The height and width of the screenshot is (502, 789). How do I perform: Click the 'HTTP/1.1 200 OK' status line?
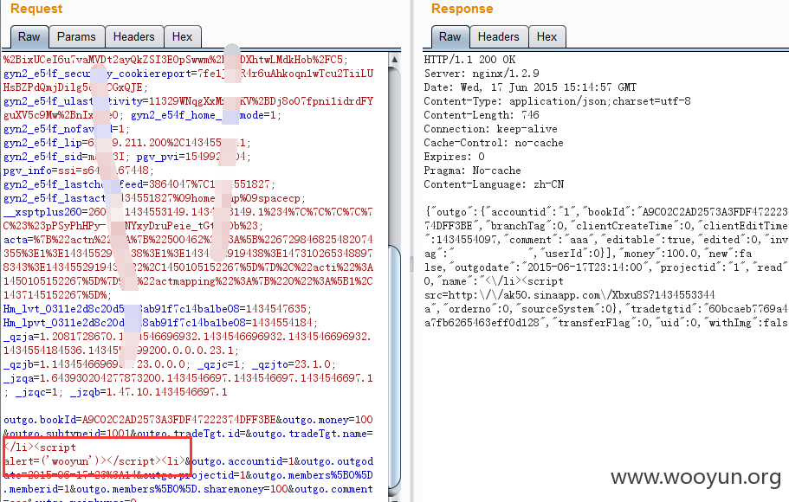469,60
